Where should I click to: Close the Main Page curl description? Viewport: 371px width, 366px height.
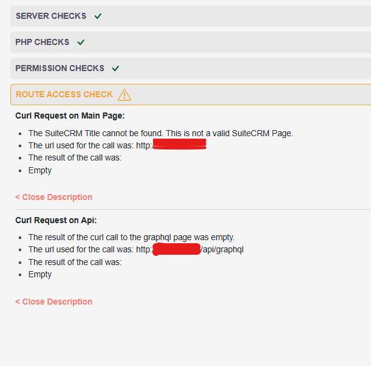pyautogui.click(x=54, y=197)
